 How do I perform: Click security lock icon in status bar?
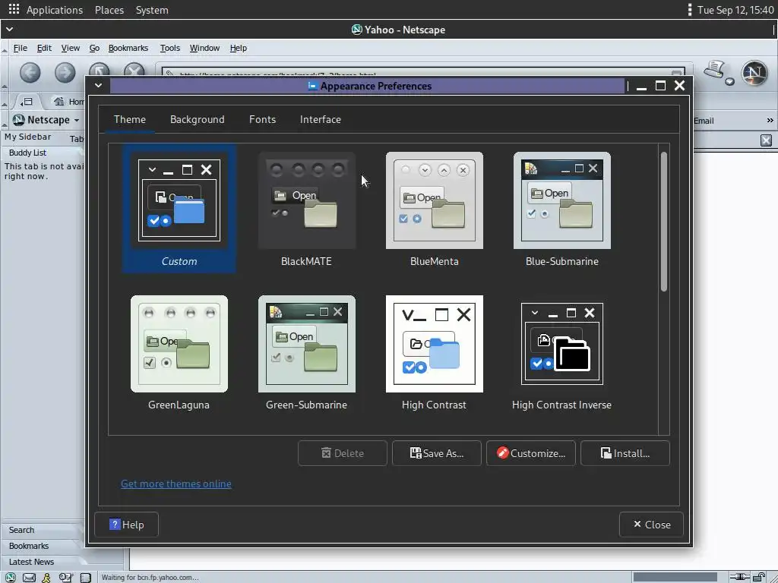(x=759, y=577)
